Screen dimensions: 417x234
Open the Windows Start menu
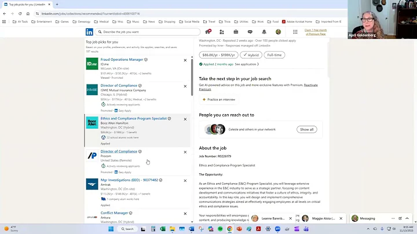(111, 229)
